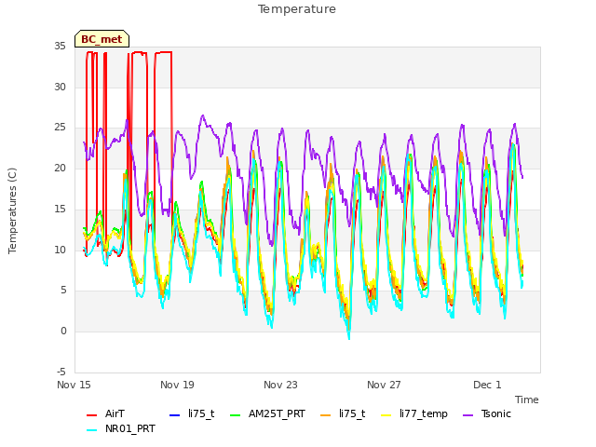Click the 25 y-axis tick label

pos(60,128)
